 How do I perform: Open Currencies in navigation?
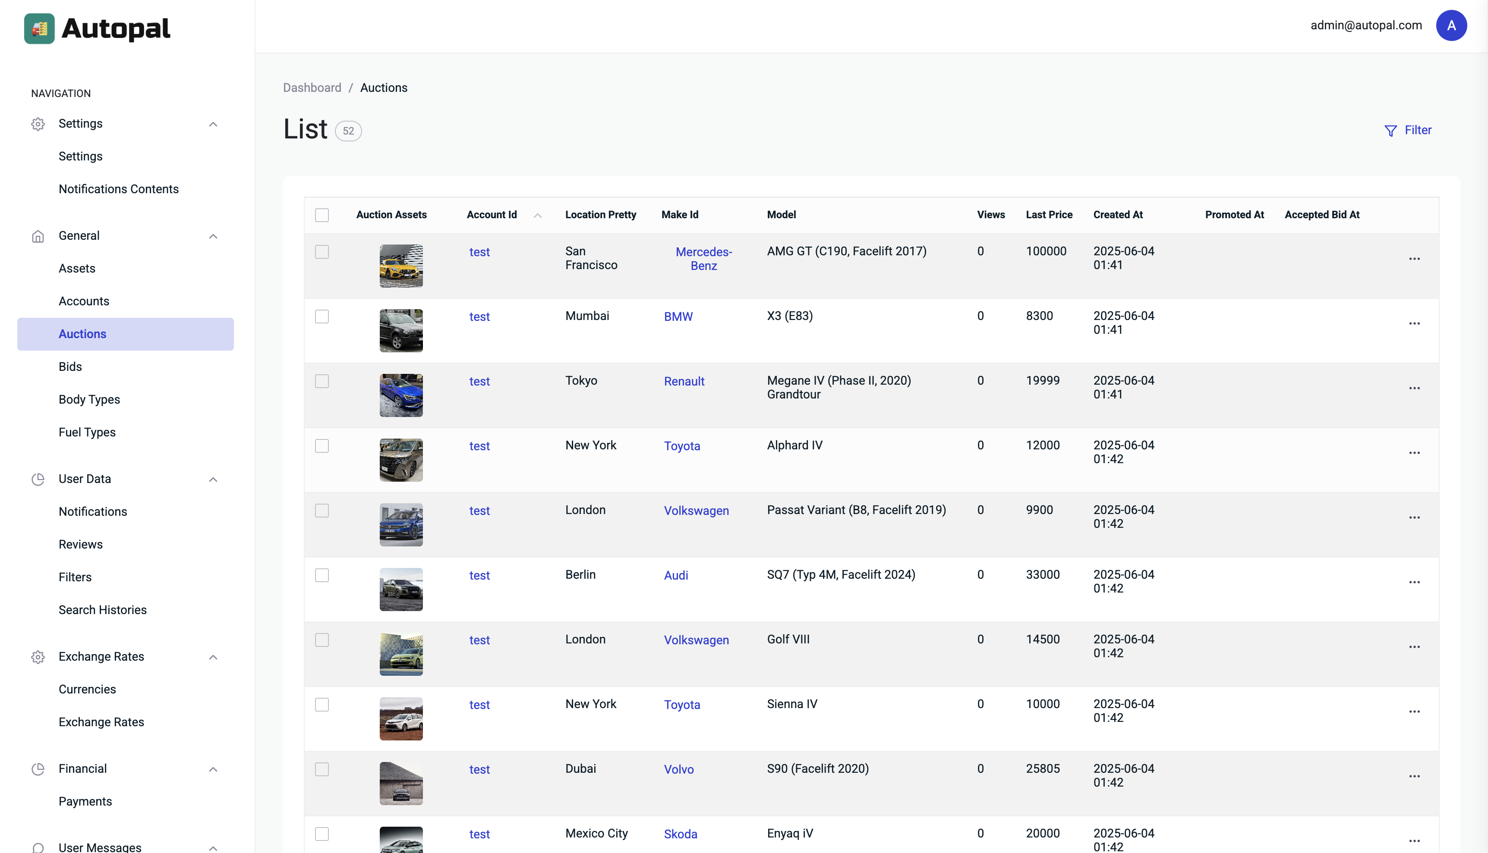coord(87,690)
